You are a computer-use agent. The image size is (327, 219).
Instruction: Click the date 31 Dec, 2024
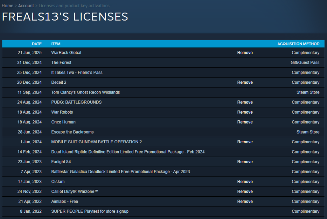(29, 62)
